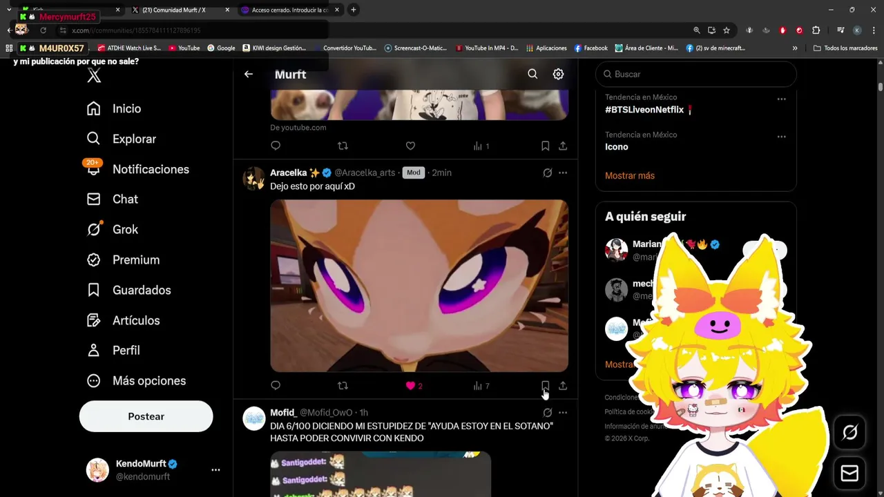Repost the youtube.com post

tap(343, 146)
